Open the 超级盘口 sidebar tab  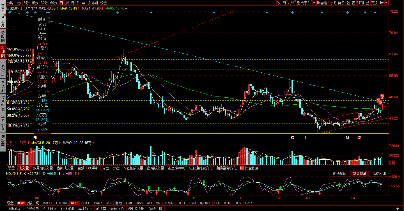coord(3,142)
